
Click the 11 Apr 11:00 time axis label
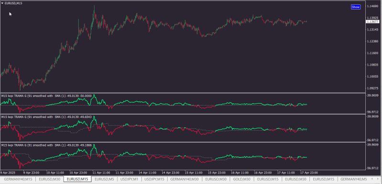(x=101, y=173)
